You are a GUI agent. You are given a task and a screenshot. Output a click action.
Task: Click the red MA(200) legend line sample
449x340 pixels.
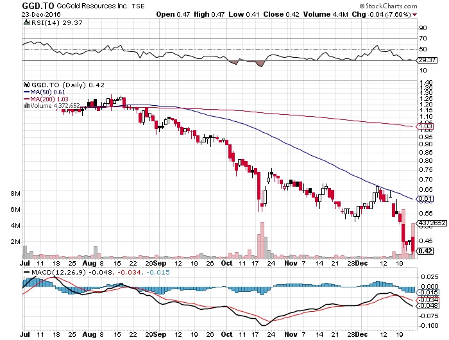[x=27, y=99]
